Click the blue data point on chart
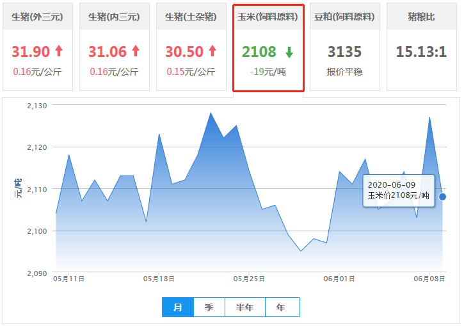Screen dimensions: 464x326 point(442,197)
